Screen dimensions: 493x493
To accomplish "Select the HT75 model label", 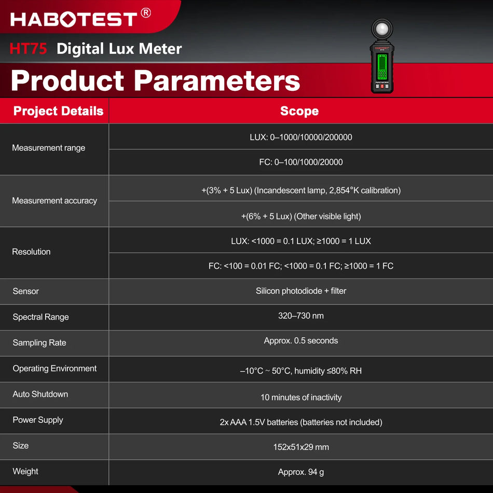I will [29, 49].
